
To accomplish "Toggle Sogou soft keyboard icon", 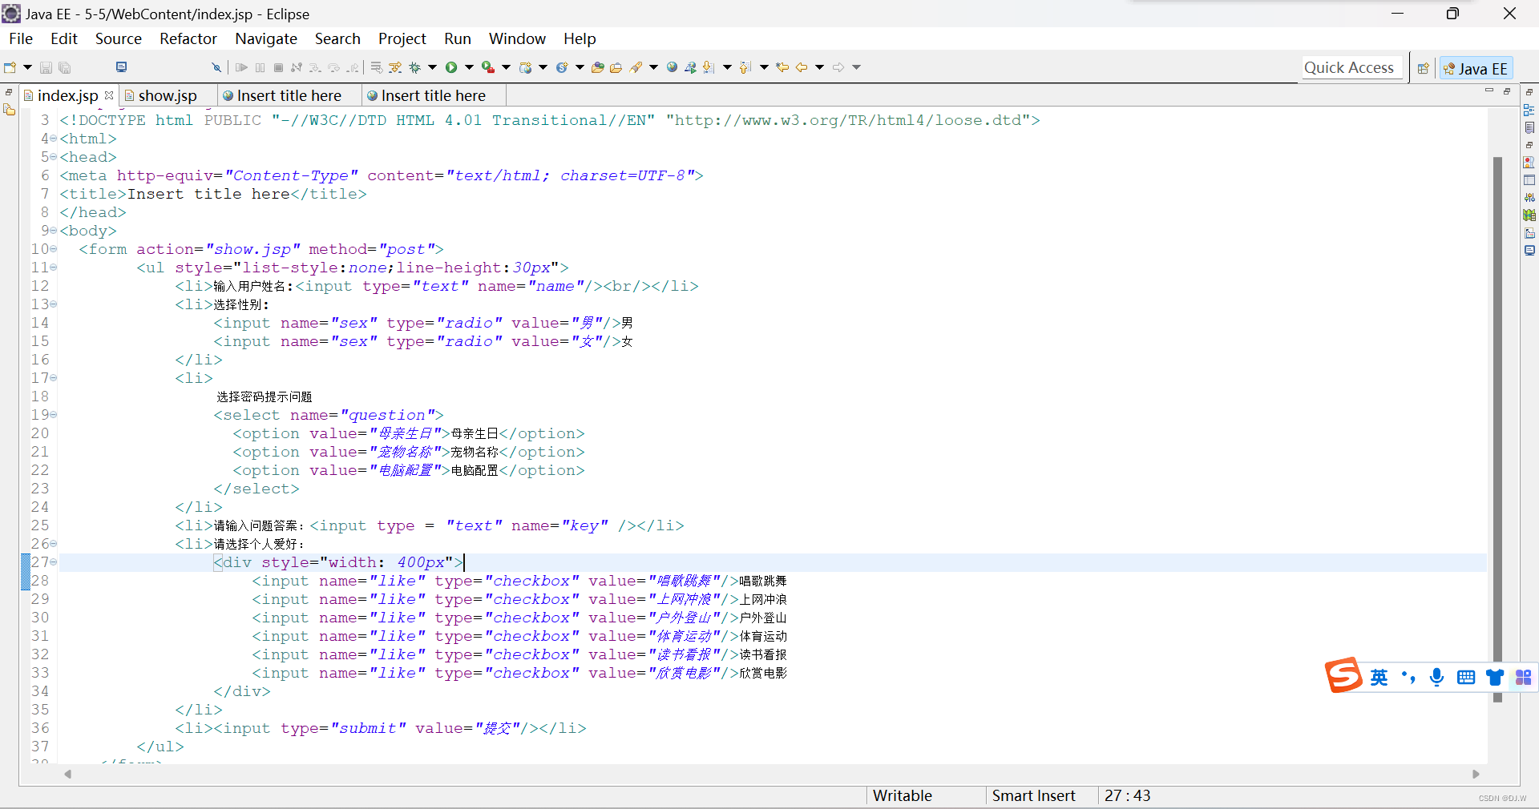I will point(1466,678).
